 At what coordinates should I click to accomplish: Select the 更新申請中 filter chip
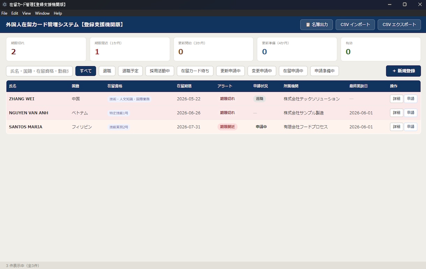tap(230, 71)
